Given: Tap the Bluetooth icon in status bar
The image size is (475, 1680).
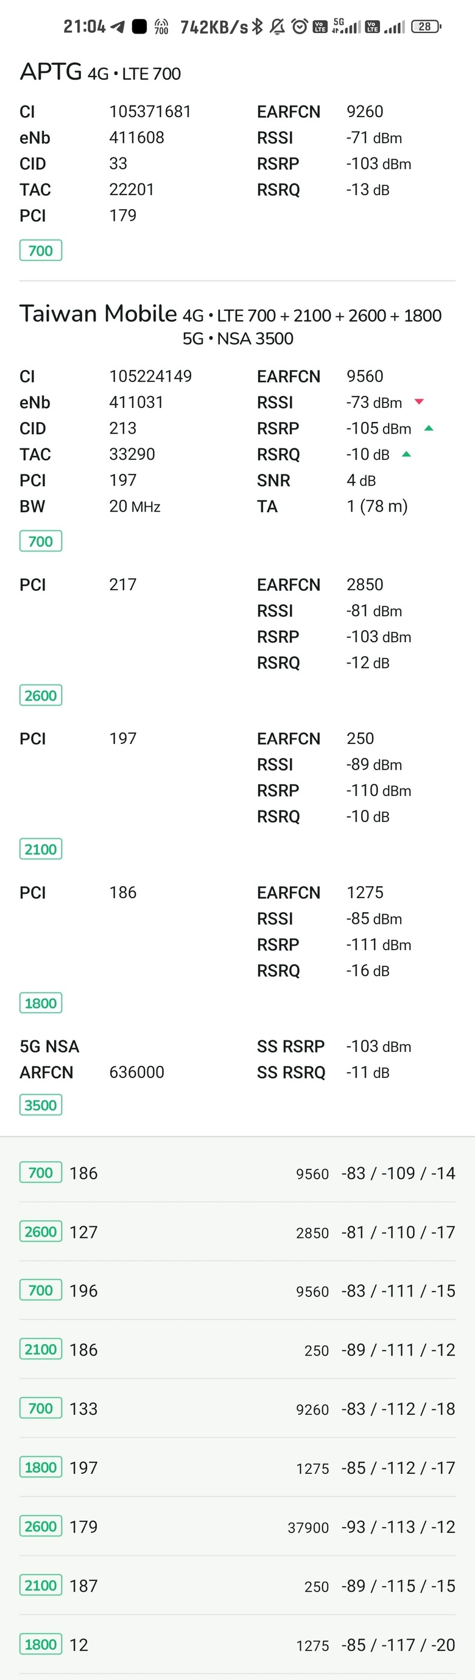Looking at the screenshot, I should point(258,26).
